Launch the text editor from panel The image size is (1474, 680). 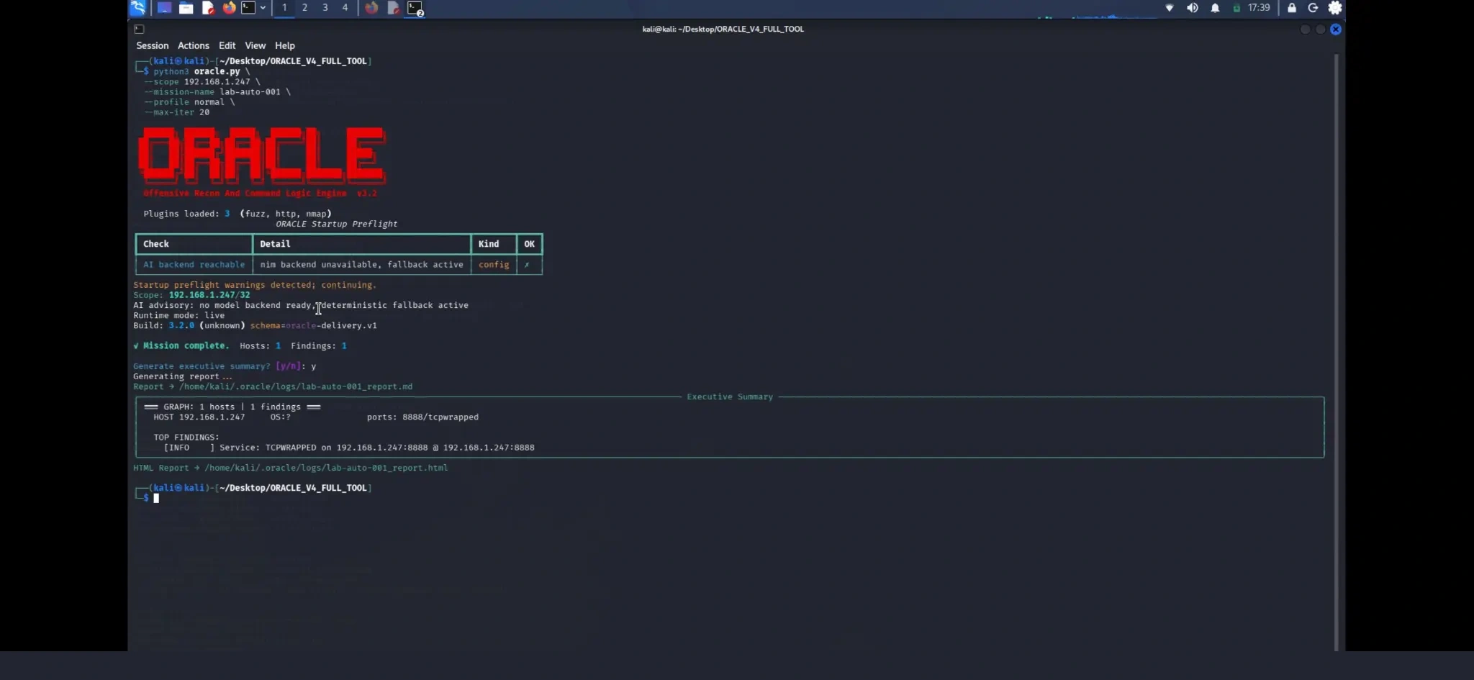(x=207, y=8)
